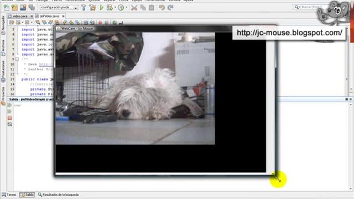Click the Copy toolbar icon

point(143,8)
